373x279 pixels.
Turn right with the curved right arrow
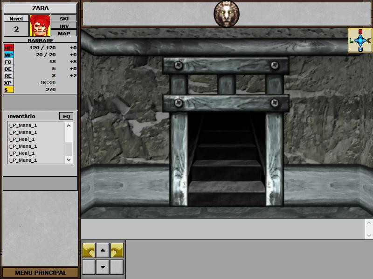117,250
